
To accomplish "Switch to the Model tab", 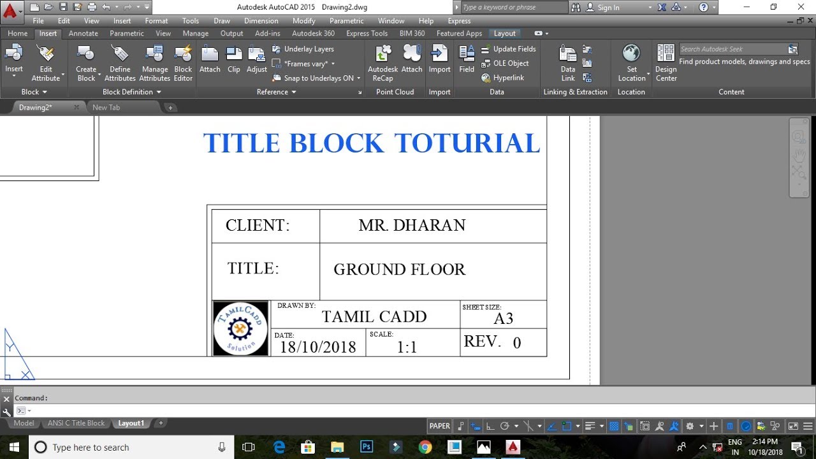I will pyautogui.click(x=24, y=423).
